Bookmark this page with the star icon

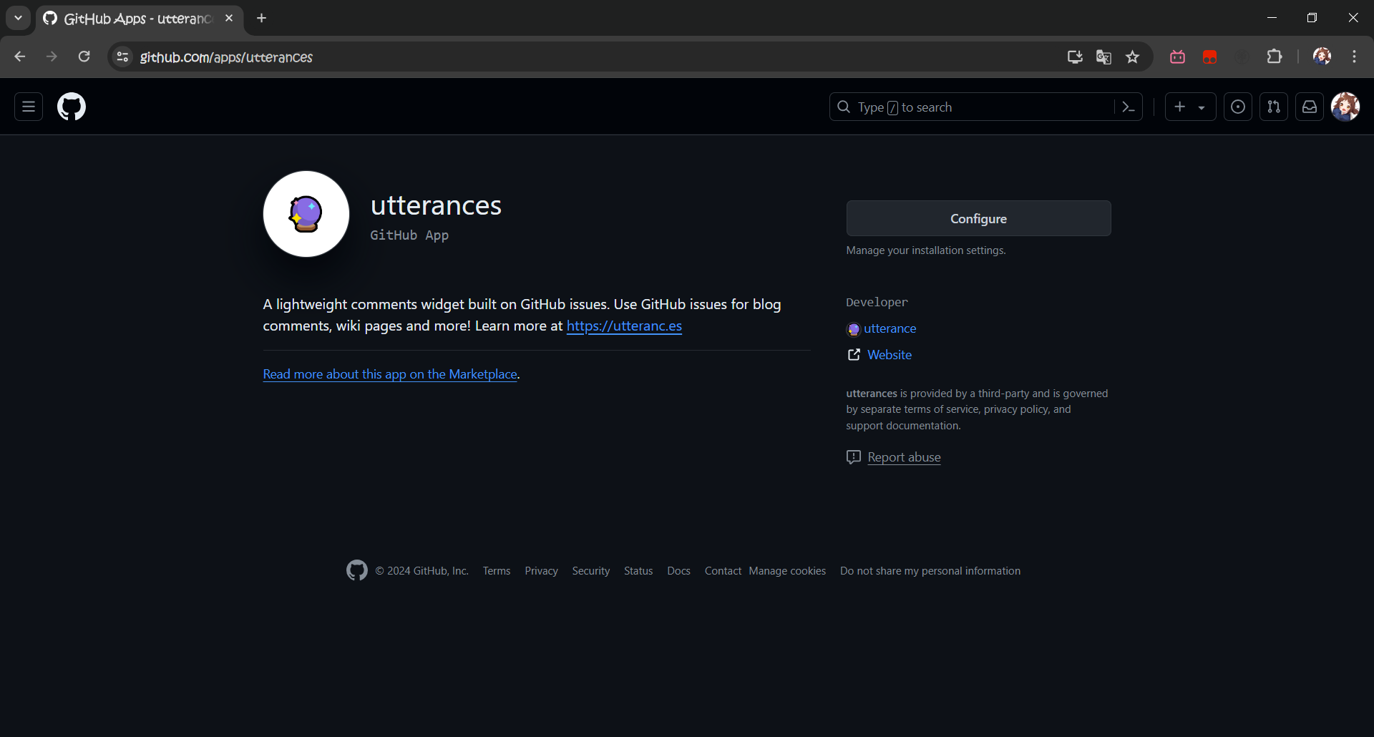coord(1132,57)
